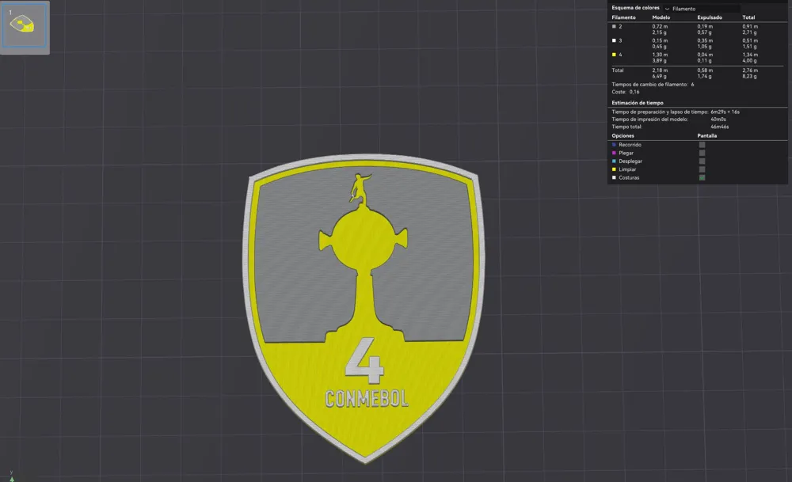
Task: Click the cyan Desplegar color marker
Action: click(x=615, y=161)
